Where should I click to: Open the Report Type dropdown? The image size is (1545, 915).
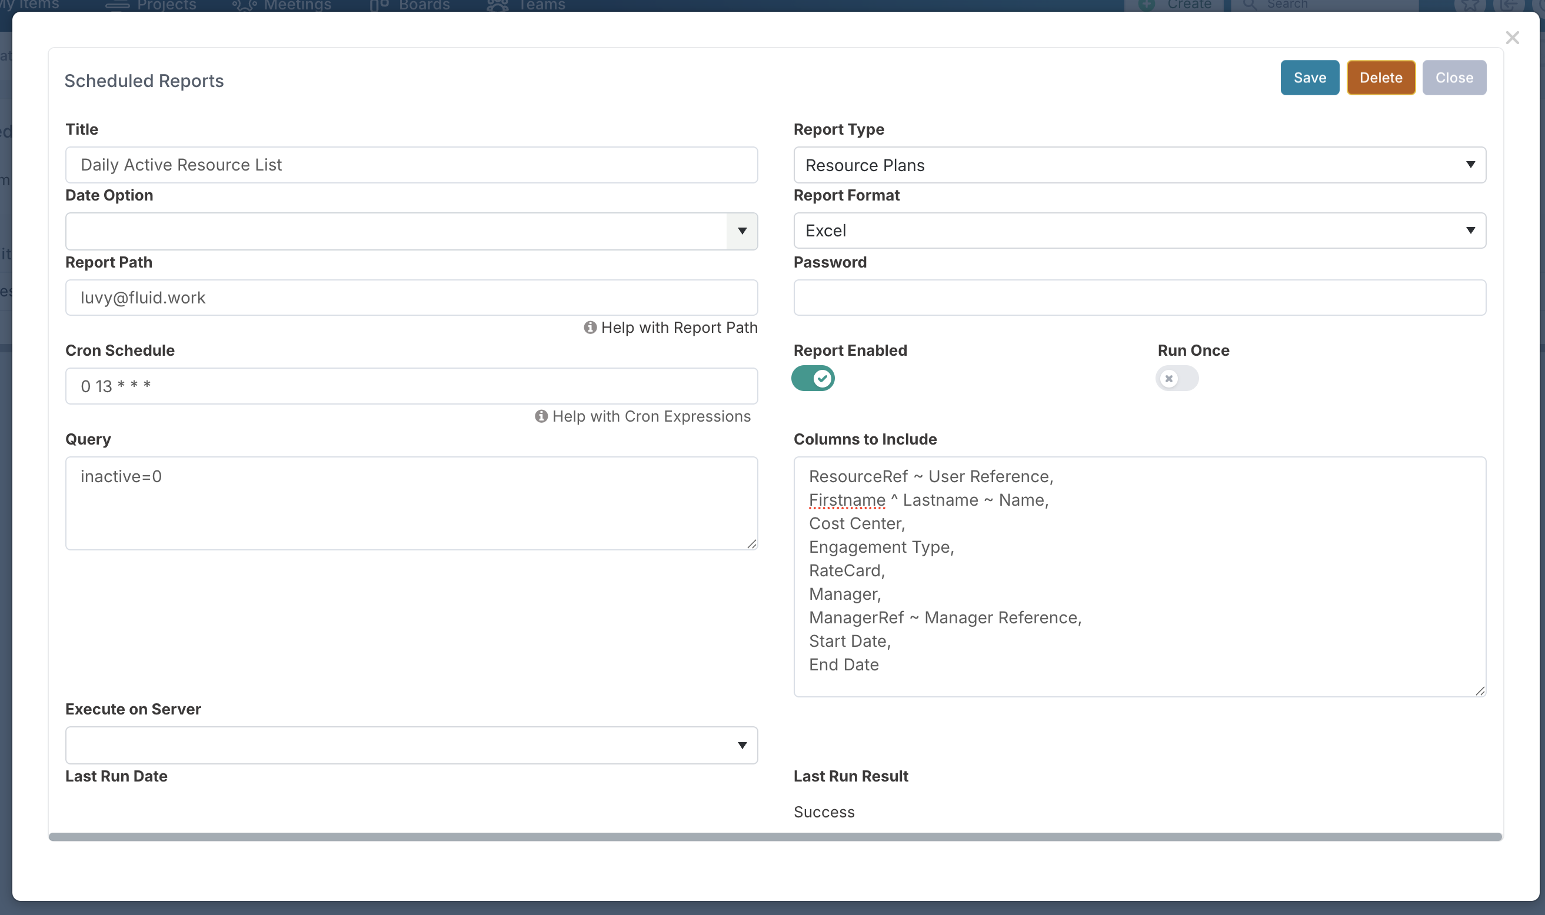click(x=1139, y=165)
